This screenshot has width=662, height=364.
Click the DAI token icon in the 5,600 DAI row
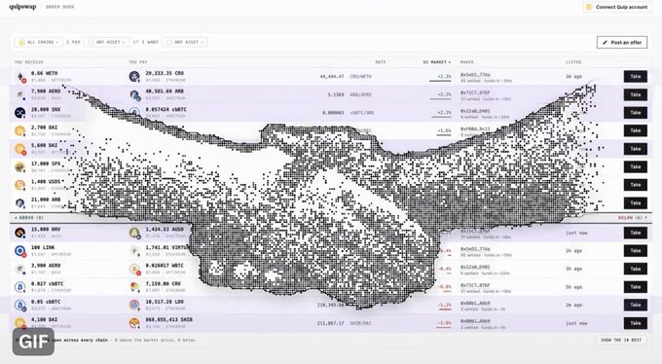click(19, 149)
